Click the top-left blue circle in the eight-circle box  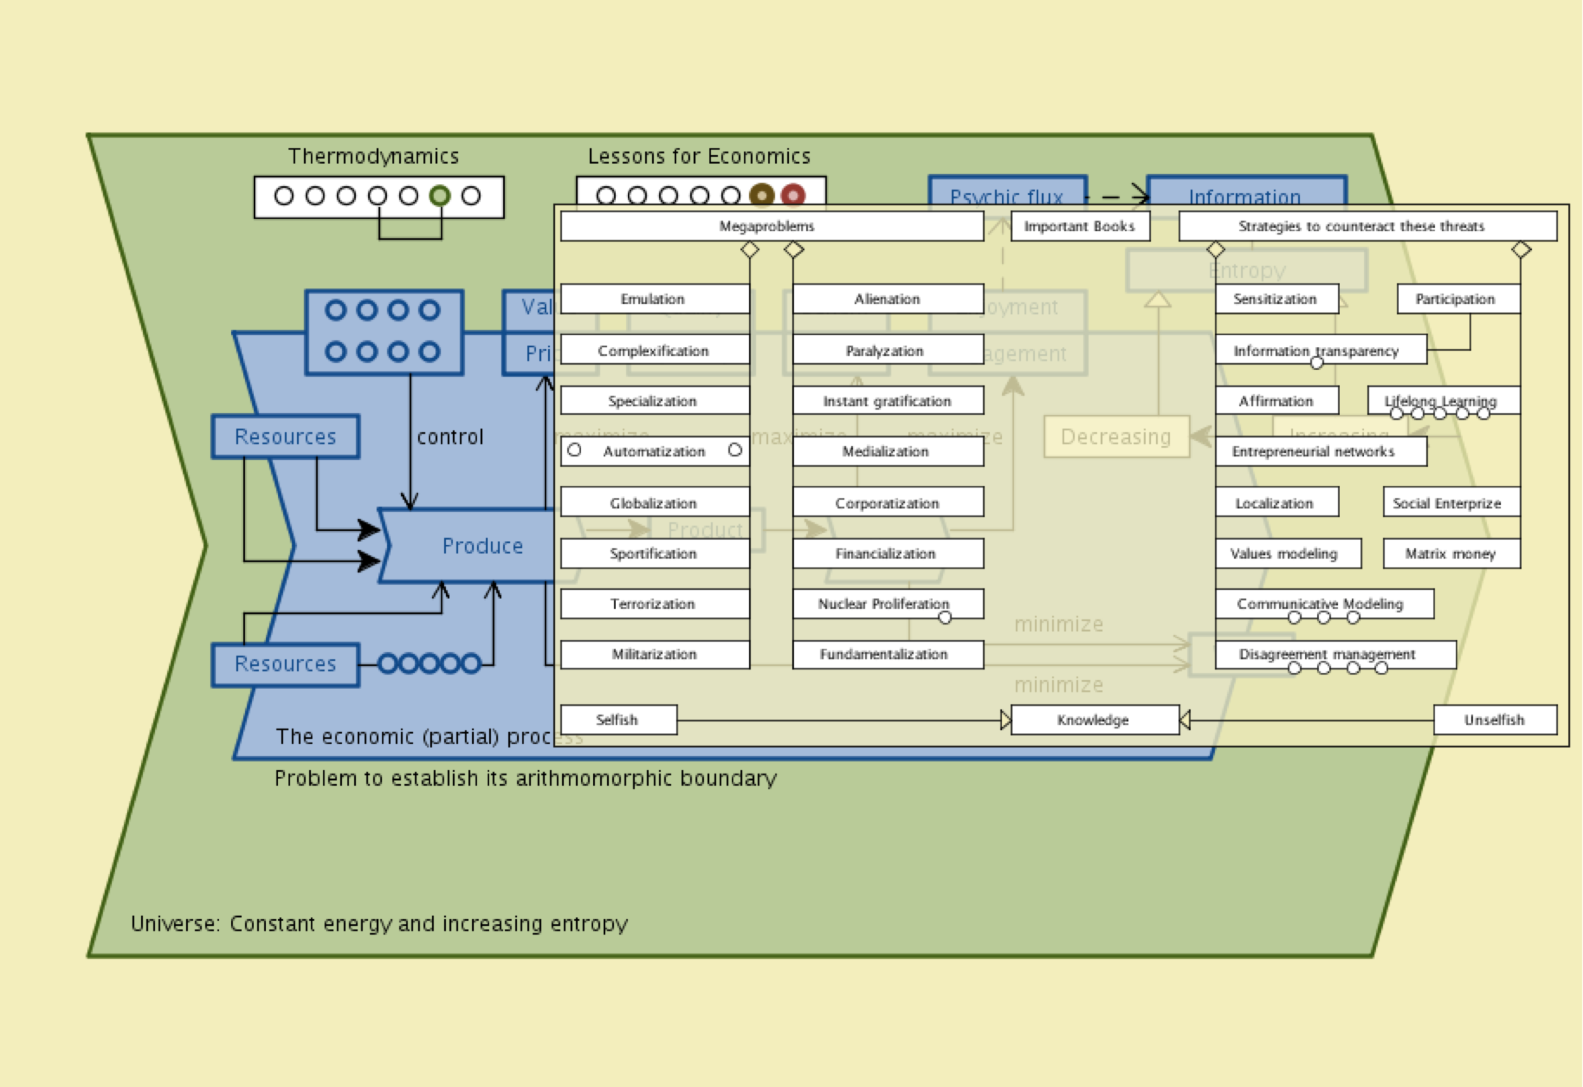[x=335, y=310]
